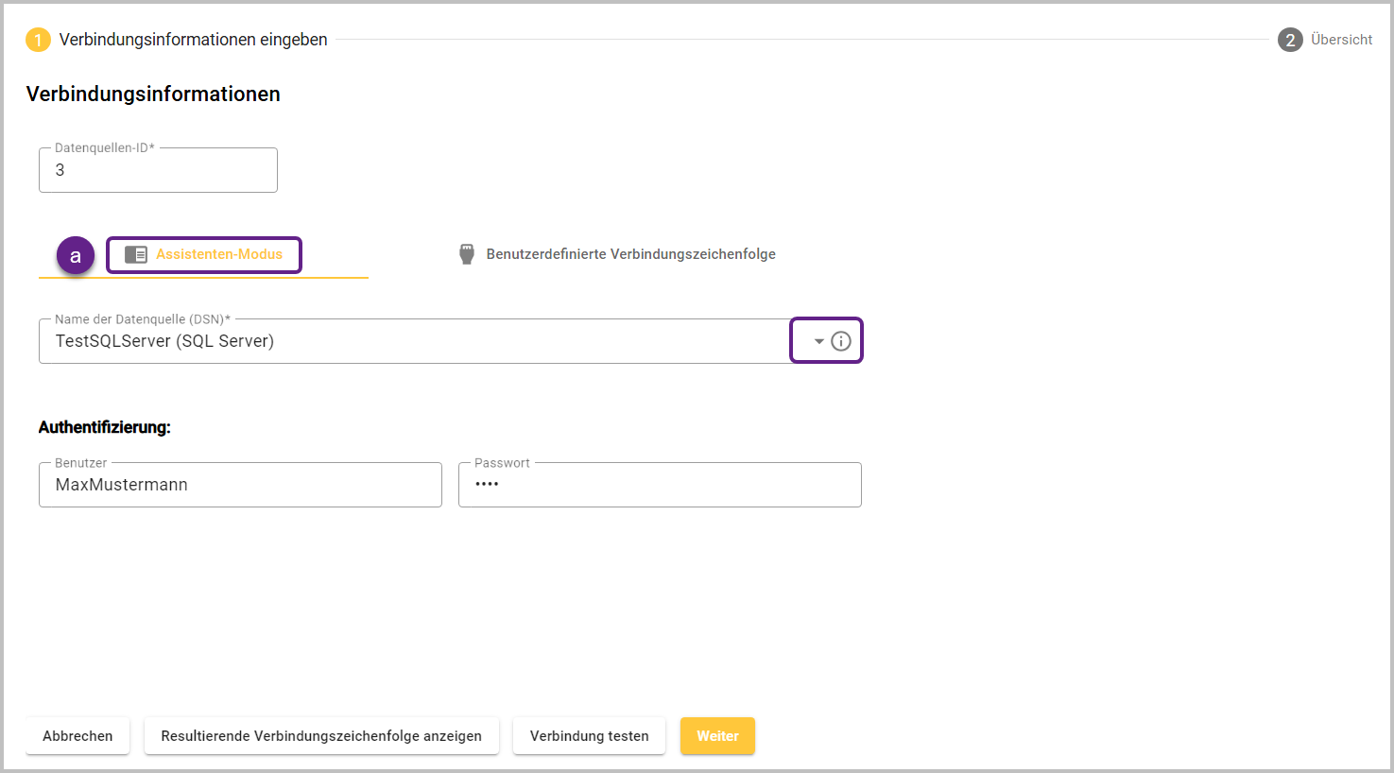
Task: Continue with the yellow Weiter button
Action: [717, 736]
